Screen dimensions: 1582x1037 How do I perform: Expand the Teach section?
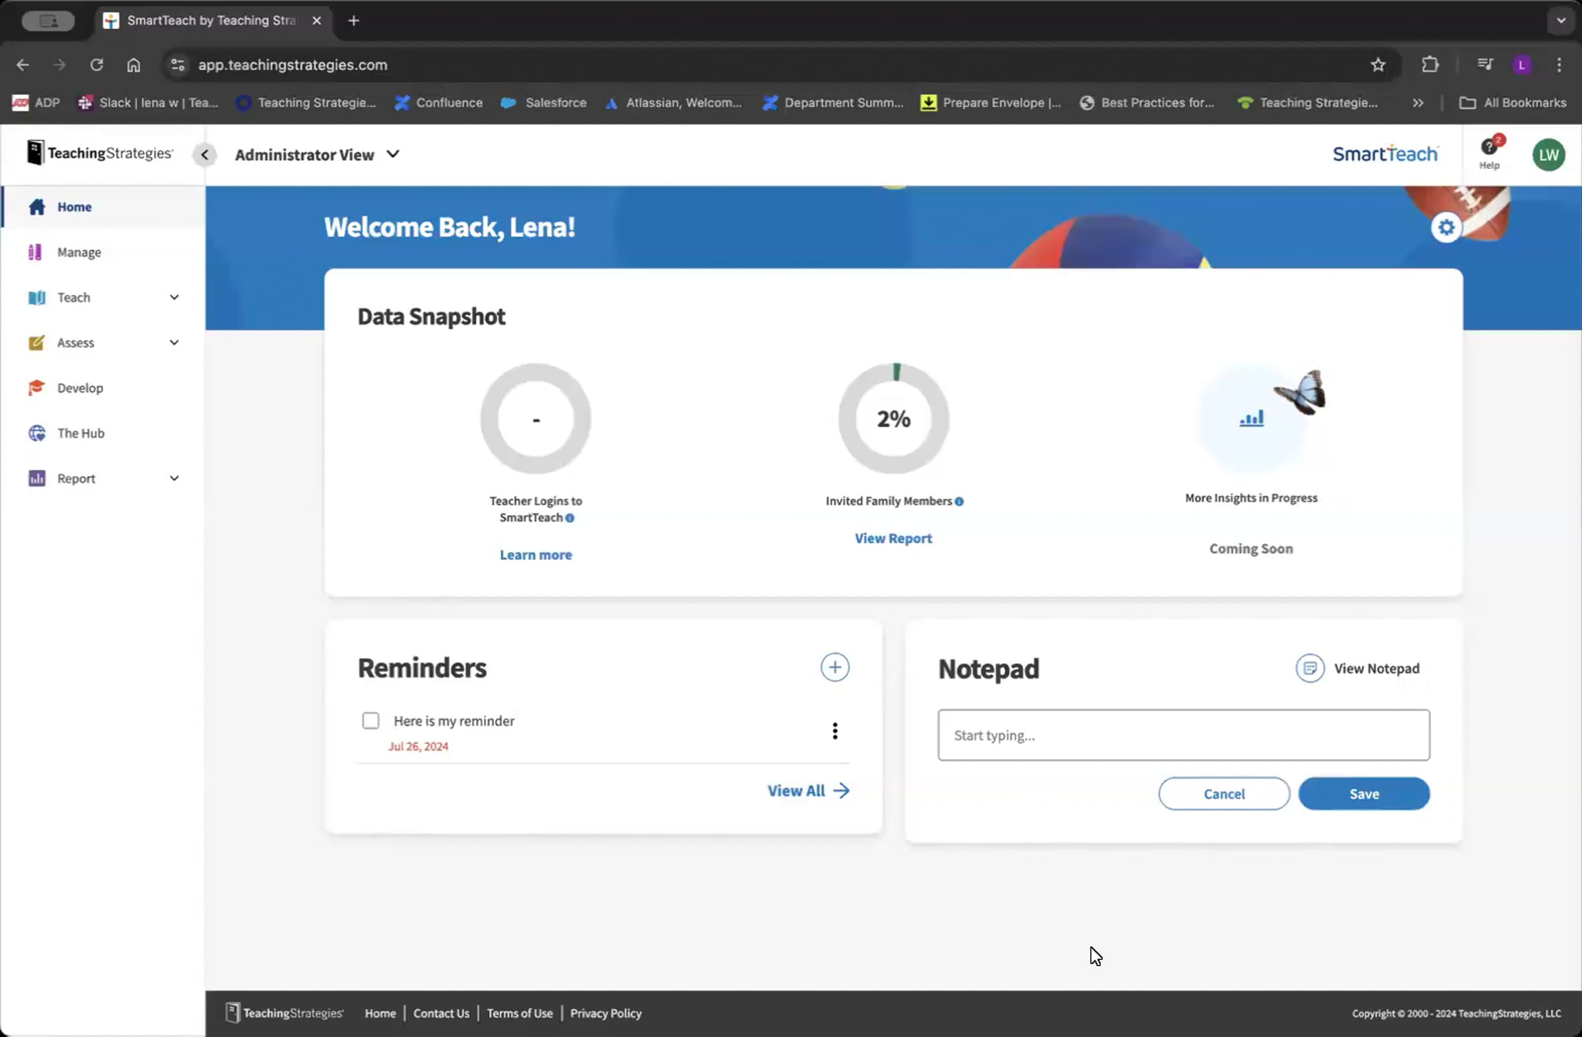(x=173, y=297)
